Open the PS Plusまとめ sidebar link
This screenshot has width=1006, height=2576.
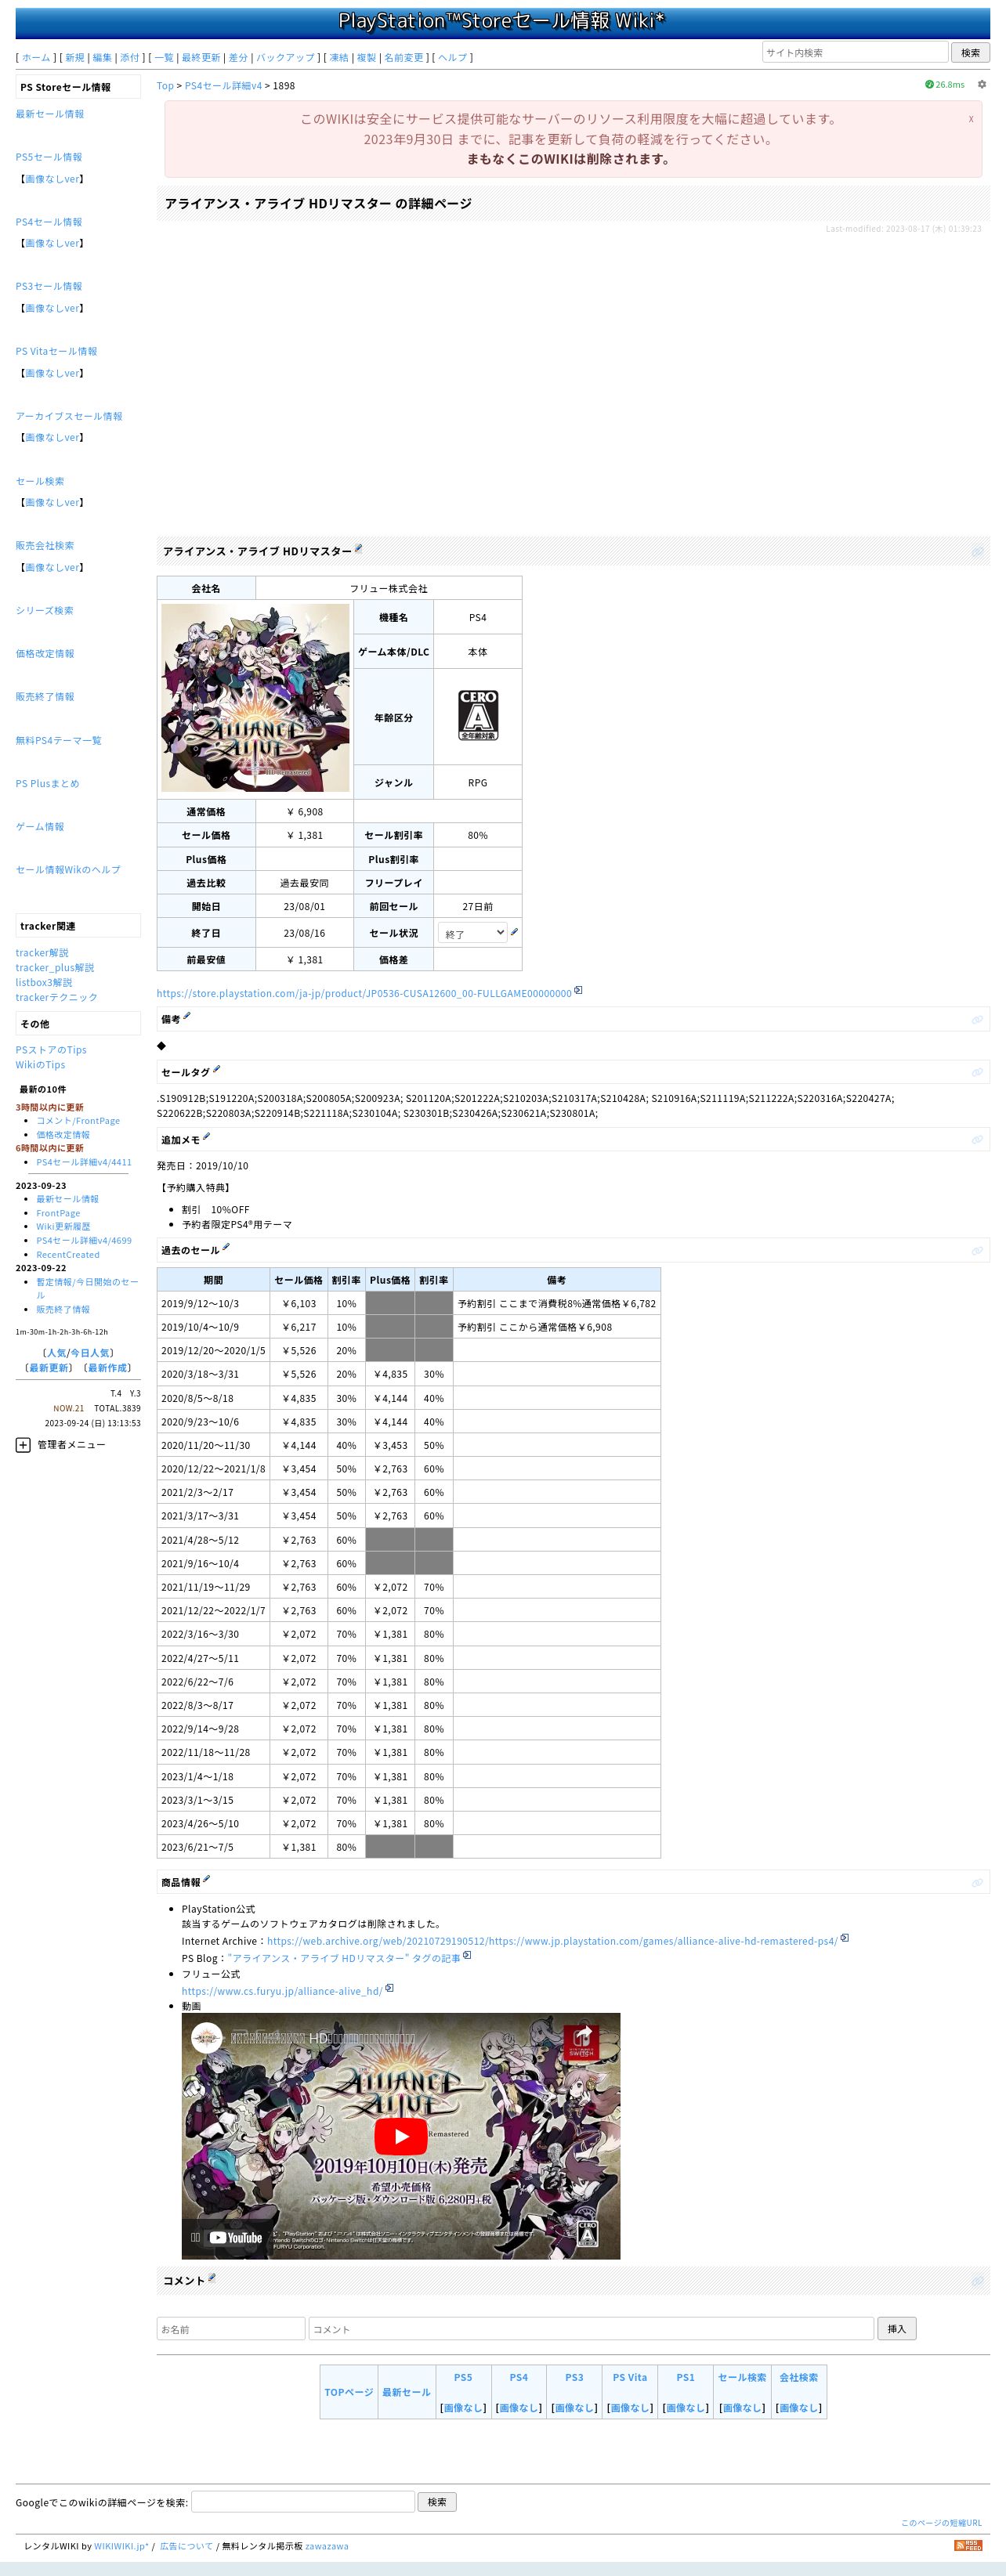click(x=47, y=784)
